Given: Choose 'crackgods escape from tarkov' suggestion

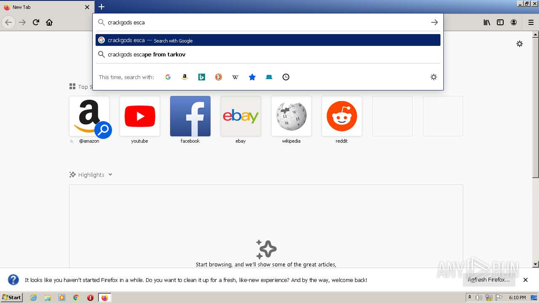Looking at the screenshot, I should pos(268,54).
